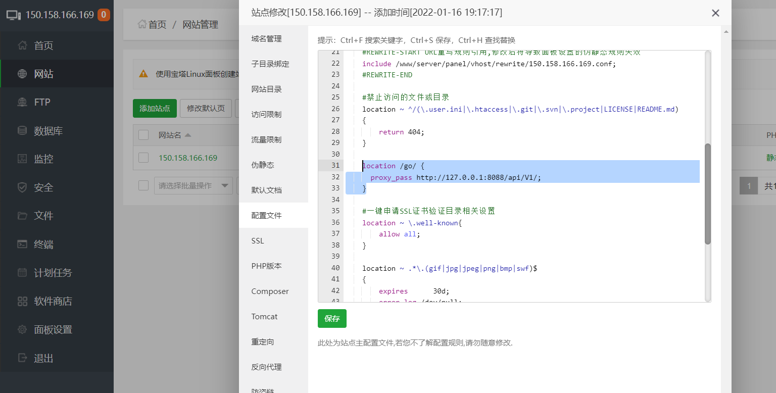Image resolution: width=776 pixels, height=393 pixels.
Task: Click the 网站管理 breadcrumb link
Action: point(200,24)
